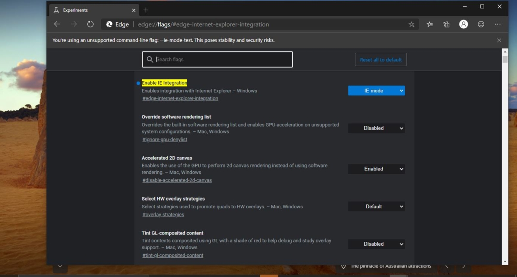The image size is (517, 277).
Task: Click inside the Search flags field
Action: click(x=217, y=59)
